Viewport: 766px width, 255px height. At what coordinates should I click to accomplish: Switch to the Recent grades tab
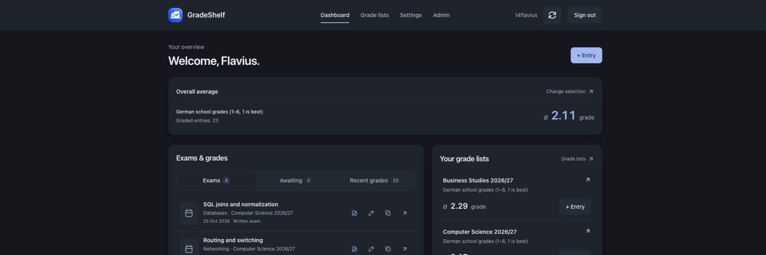click(x=374, y=180)
